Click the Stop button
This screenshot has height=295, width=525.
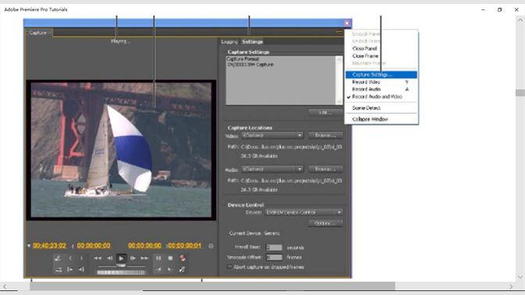click(170, 258)
